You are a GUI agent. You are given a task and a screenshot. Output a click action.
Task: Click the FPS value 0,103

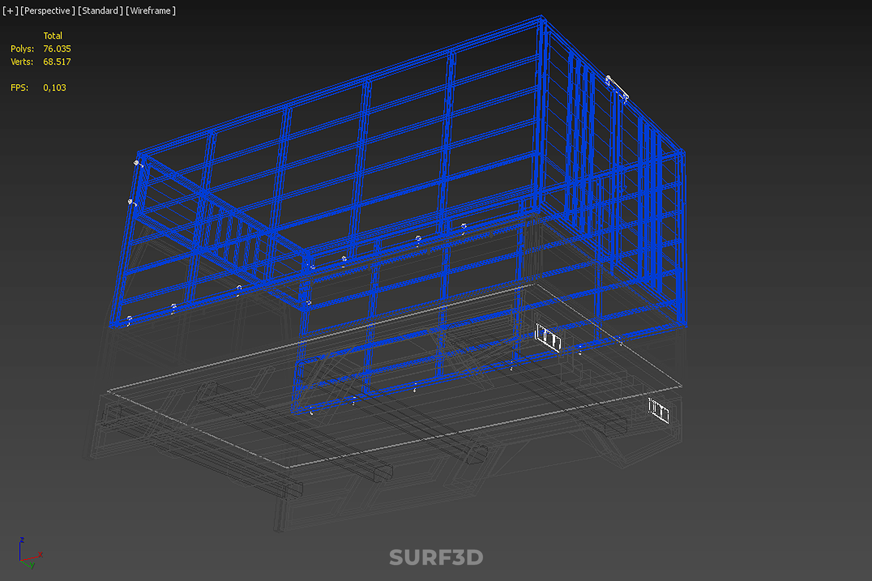(54, 88)
